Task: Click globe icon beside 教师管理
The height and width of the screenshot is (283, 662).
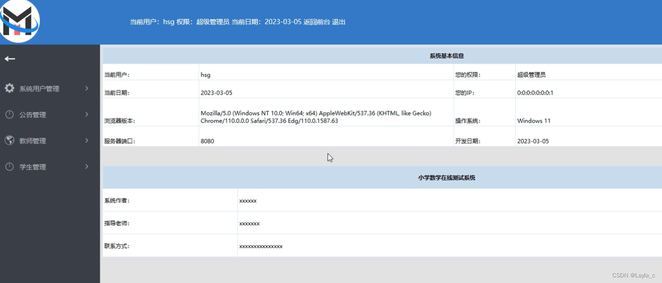Action: 9,141
